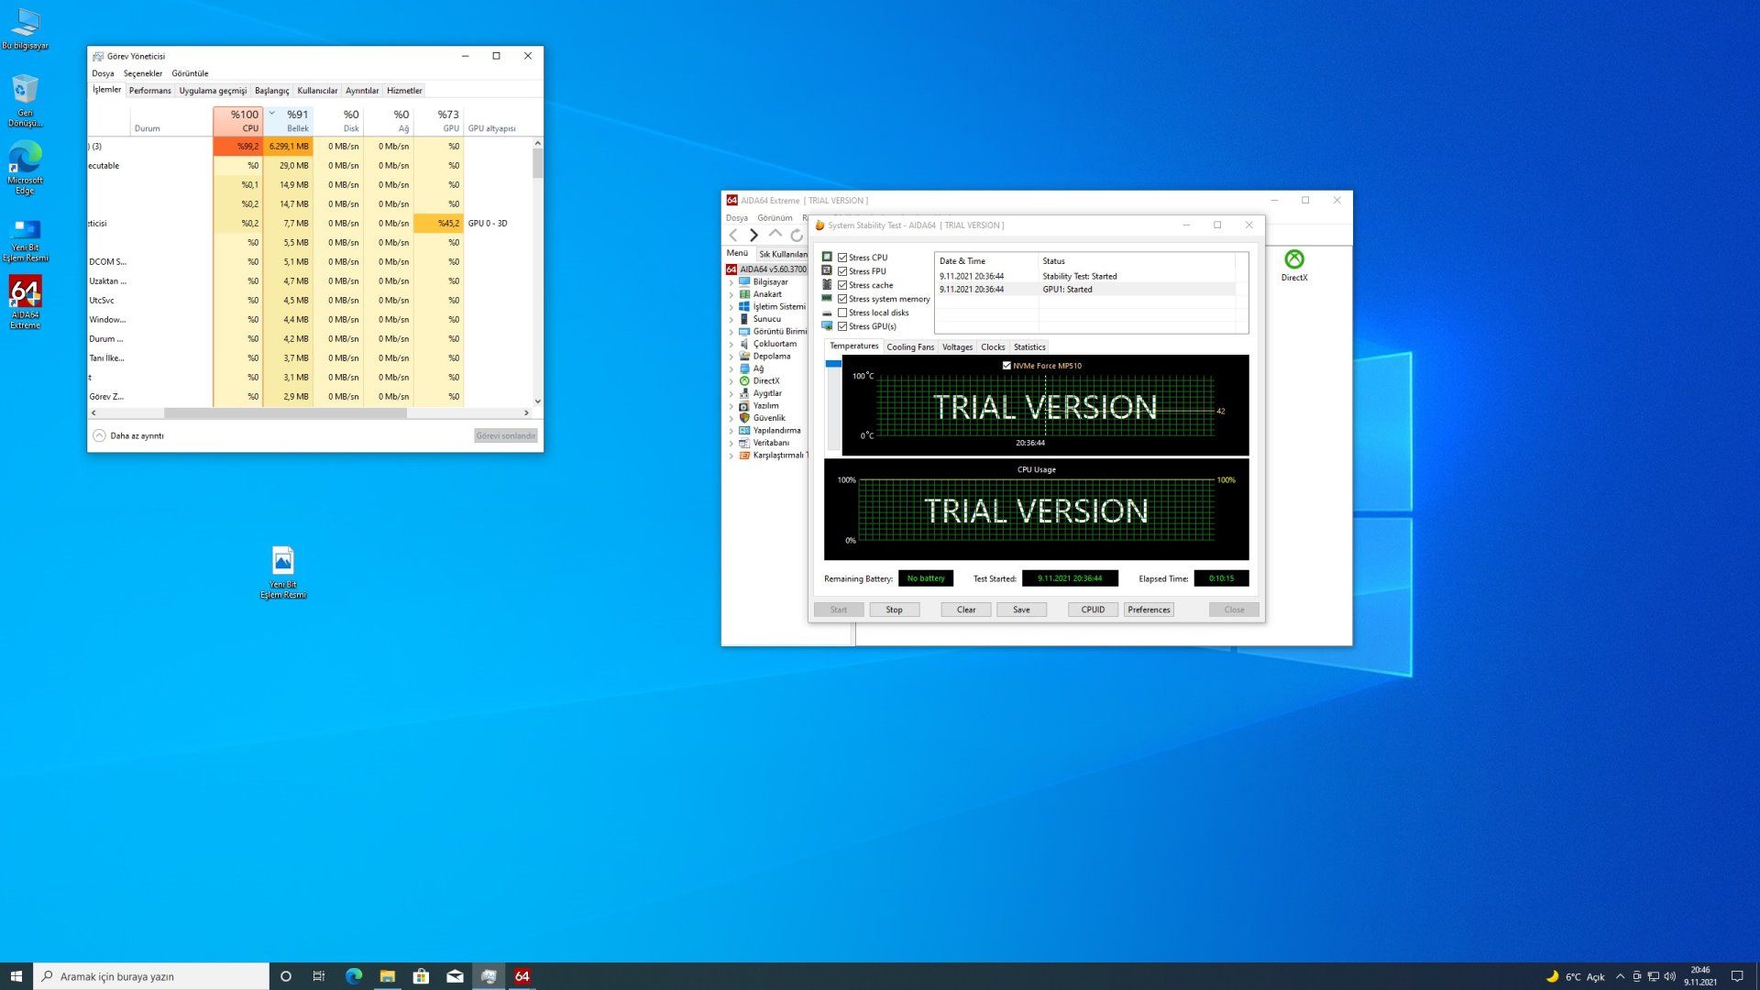This screenshot has width=1760, height=990.
Task: Click the DirectX icon in AIDA64 pane
Action: (1293, 260)
